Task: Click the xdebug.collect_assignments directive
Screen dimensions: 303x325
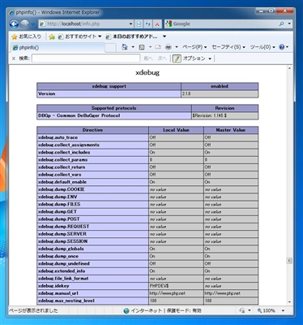Action: [x=69, y=145]
